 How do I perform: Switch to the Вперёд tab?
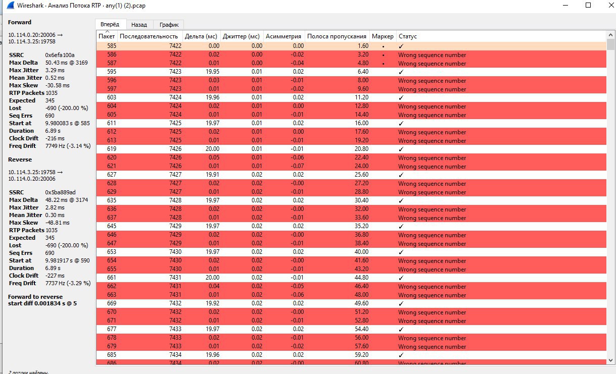pos(110,24)
